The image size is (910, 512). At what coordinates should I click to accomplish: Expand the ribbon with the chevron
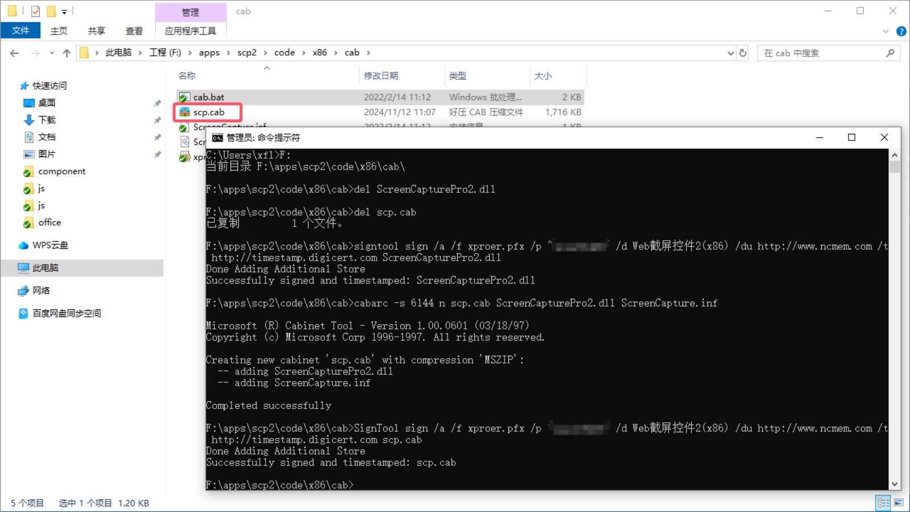click(886, 31)
